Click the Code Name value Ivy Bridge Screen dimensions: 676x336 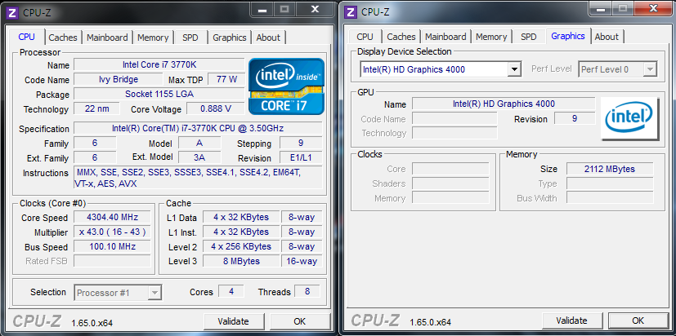pos(119,79)
